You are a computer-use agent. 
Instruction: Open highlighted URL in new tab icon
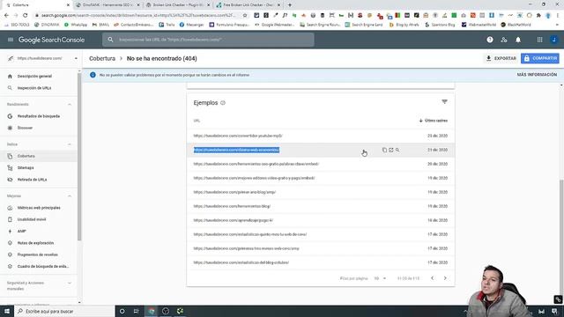pos(391,150)
